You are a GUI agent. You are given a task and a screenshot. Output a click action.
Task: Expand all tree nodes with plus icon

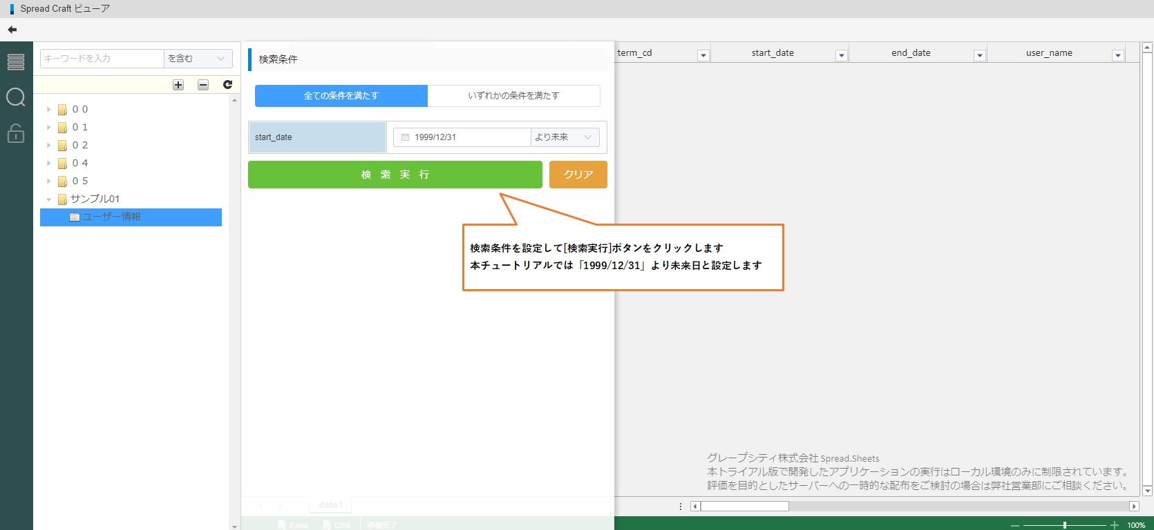coord(178,85)
